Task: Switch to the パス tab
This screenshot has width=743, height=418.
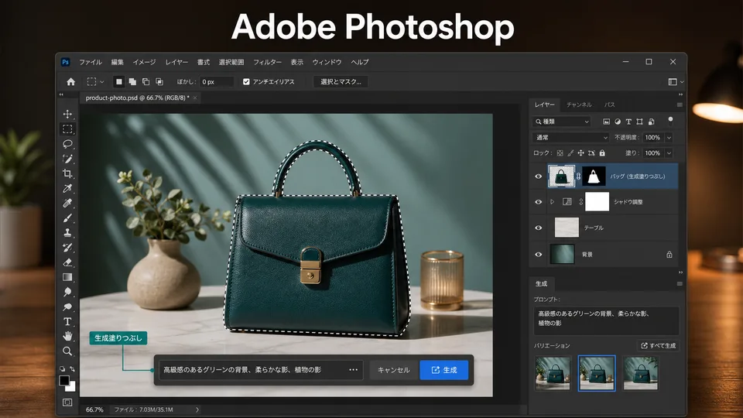Action: tap(609, 104)
